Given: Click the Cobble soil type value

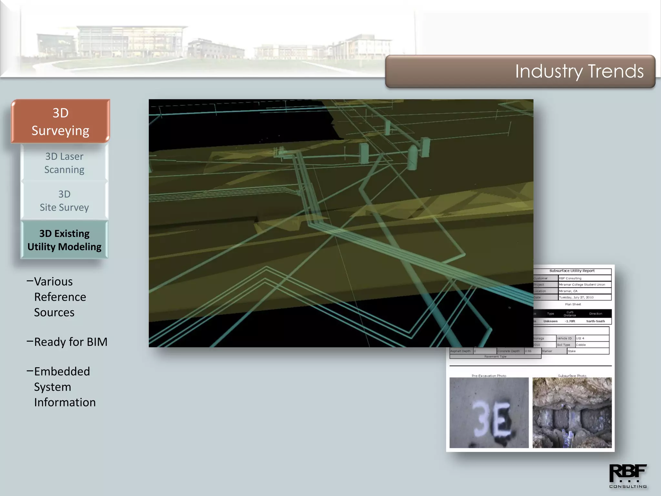Looking at the screenshot, I should click(x=592, y=345).
